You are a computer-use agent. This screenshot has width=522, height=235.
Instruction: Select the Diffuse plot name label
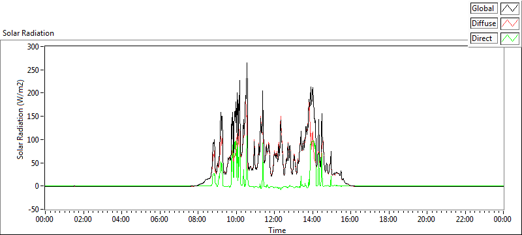(x=484, y=23)
